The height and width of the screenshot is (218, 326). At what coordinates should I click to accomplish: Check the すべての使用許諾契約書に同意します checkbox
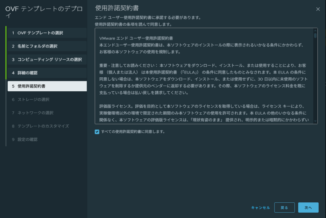97,132
